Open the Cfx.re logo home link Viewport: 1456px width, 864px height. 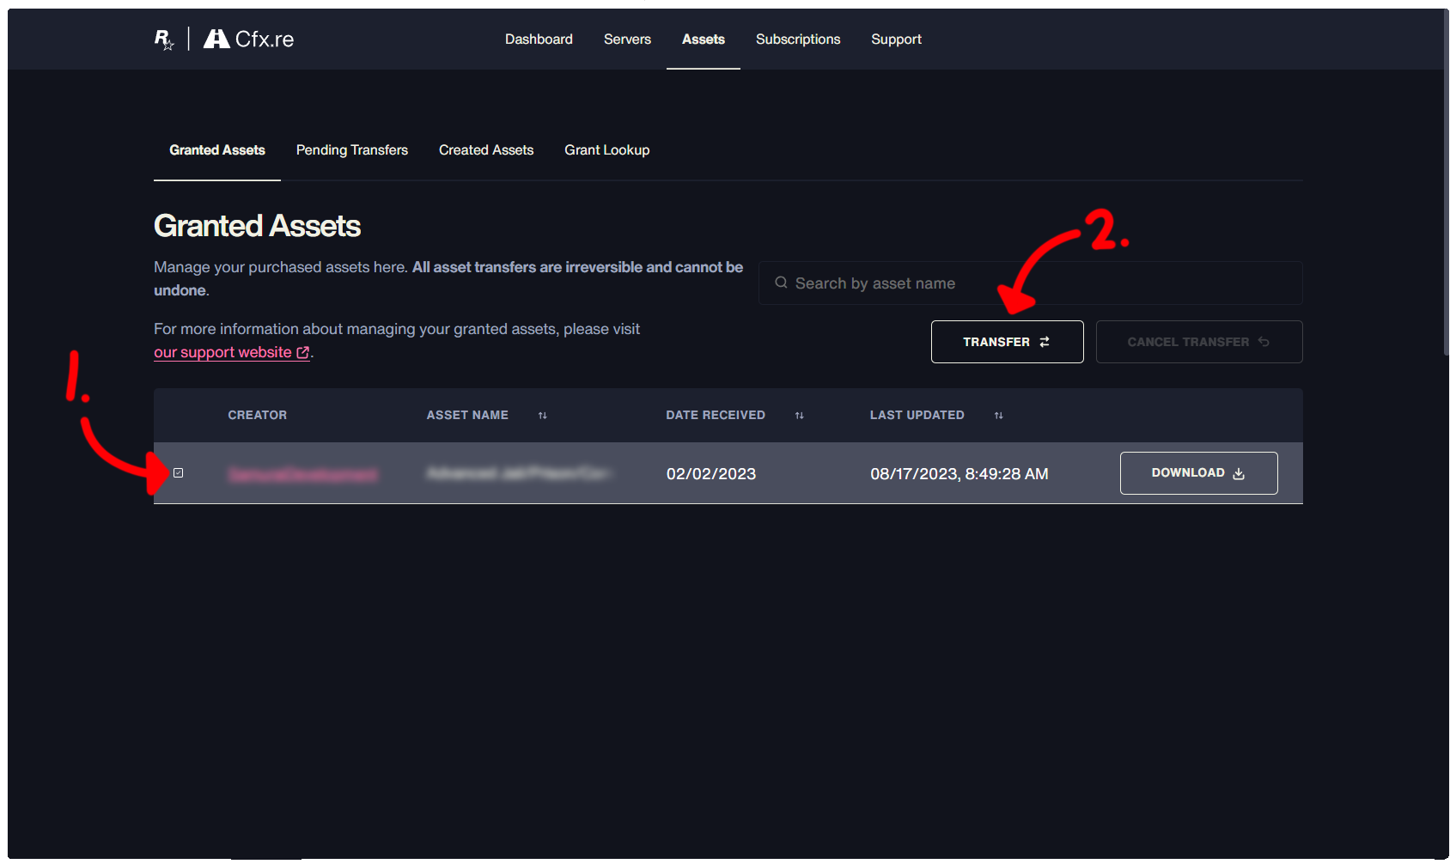[248, 40]
